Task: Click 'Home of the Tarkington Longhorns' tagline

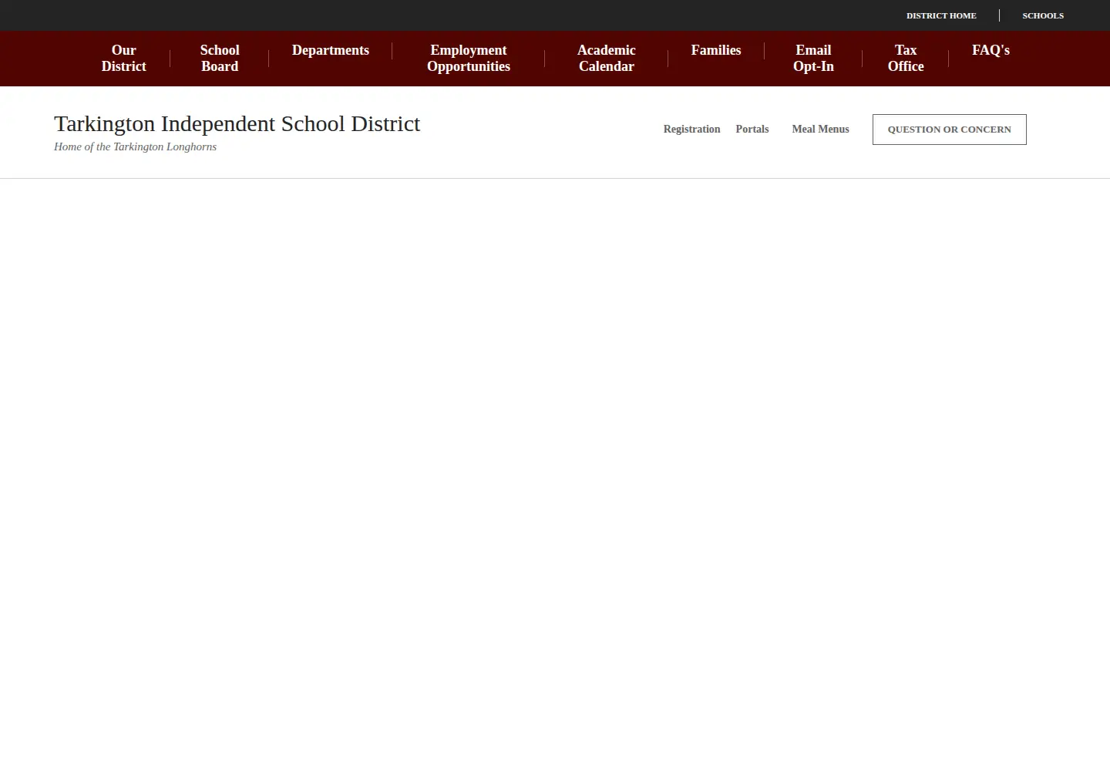Action: [x=135, y=146]
